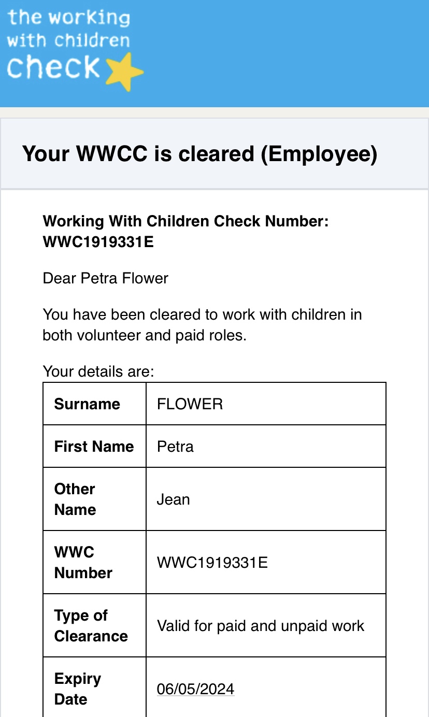The image size is (429, 717).
Task: Click the "Dear Petra Flower" greeting line
Action: click(106, 278)
